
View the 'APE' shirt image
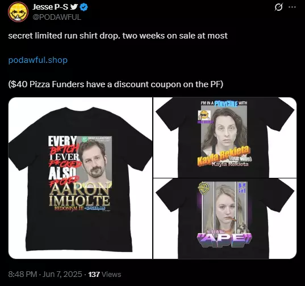[x=225, y=219]
